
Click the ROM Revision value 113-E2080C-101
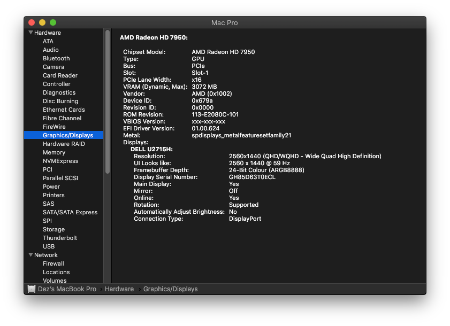(215, 115)
